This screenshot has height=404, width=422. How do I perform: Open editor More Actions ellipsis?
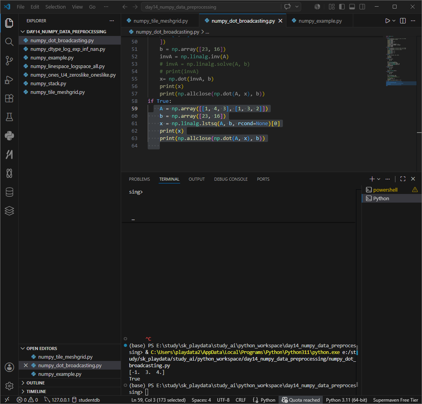click(413, 21)
